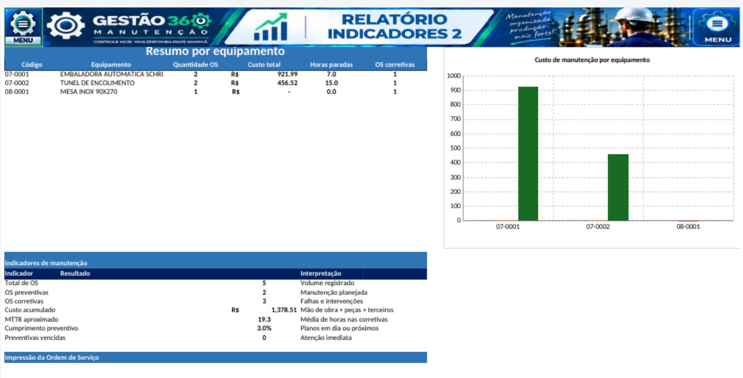This screenshot has height=378, width=743.
Task: Select the 'Horas paradas' column header
Action: (331, 64)
